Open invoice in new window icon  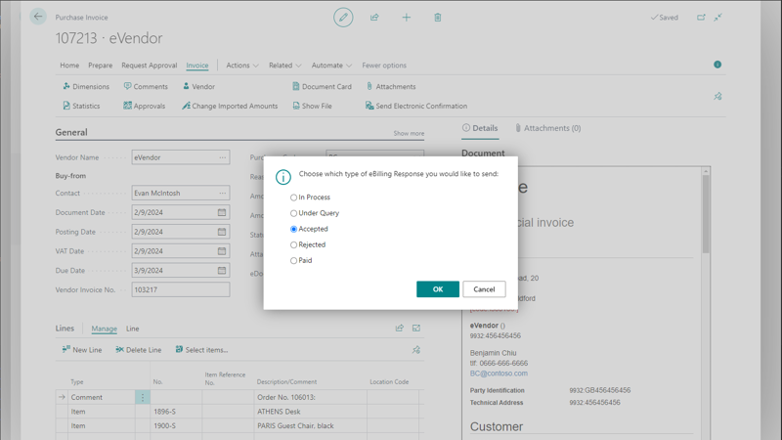[701, 18]
